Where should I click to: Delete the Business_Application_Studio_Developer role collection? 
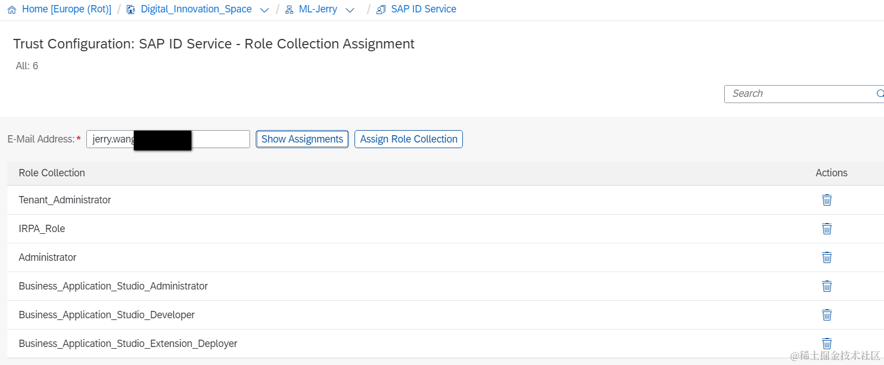point(826,315)
